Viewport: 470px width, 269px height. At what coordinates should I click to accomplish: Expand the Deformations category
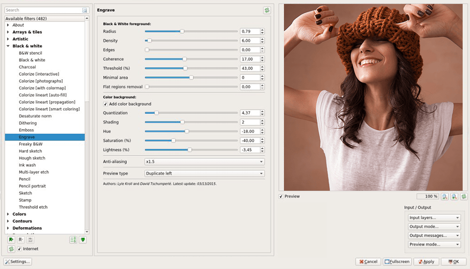8,228
